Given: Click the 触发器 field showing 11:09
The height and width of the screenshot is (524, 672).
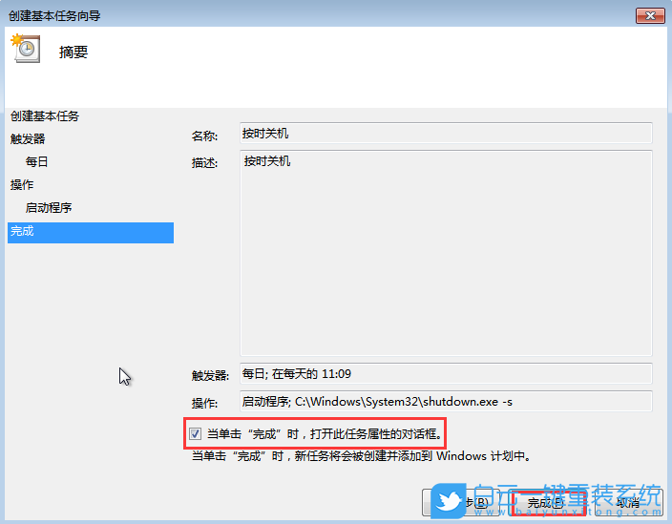Looking at the screenshot, I should point(446,373).
